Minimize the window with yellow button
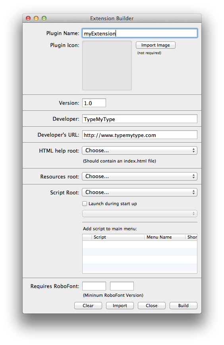This screenshot has width=224, height=345. pos(36,18)
